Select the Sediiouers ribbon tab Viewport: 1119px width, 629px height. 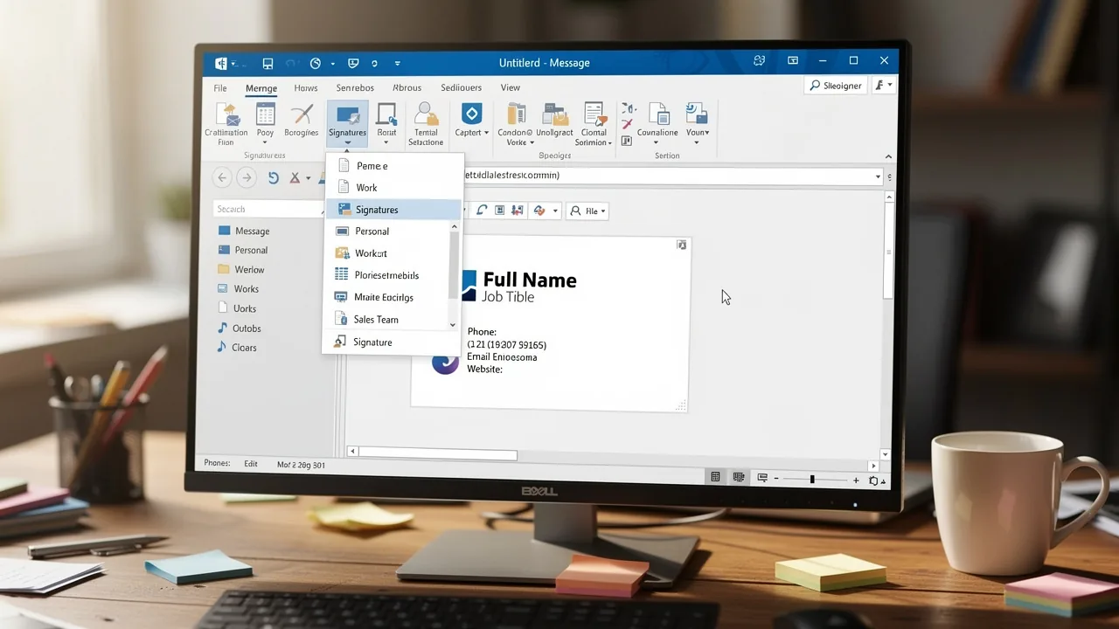coord(462,87)
